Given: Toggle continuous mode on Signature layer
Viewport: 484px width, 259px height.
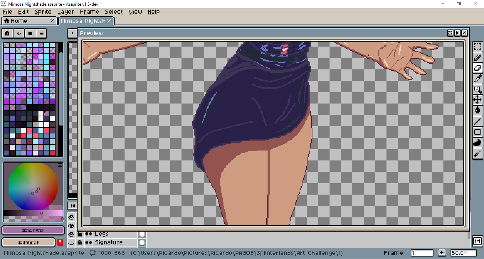Looking at the screenshot, I should pyautogui.click(x=88, y=243).
